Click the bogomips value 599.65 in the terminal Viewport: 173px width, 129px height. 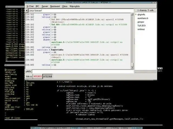tap(30, 109)
